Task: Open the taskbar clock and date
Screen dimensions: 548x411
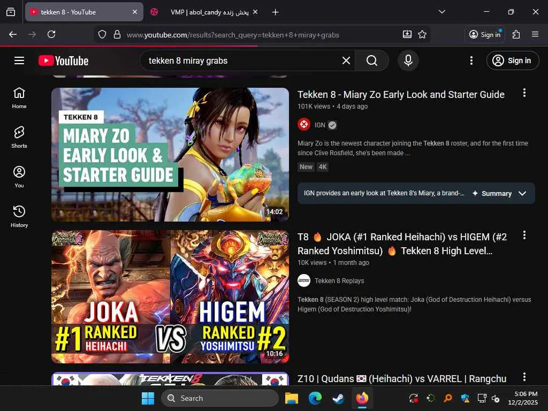Action: [x=523, y=398]
